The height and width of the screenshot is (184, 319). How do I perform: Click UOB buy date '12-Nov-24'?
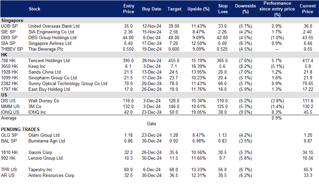(152, 26)
